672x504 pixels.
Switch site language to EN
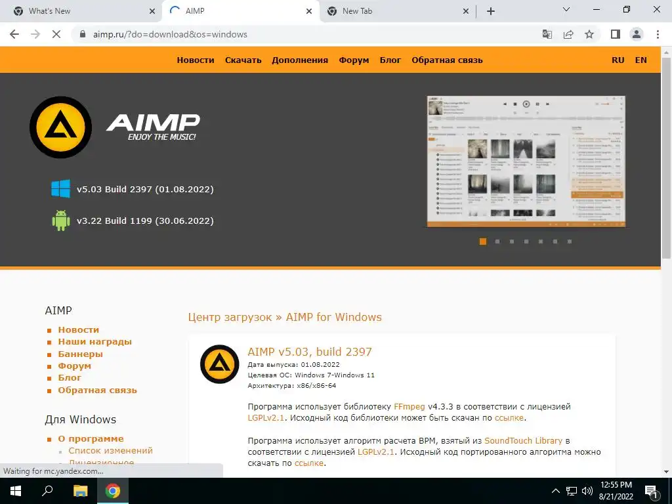(640, 60)
